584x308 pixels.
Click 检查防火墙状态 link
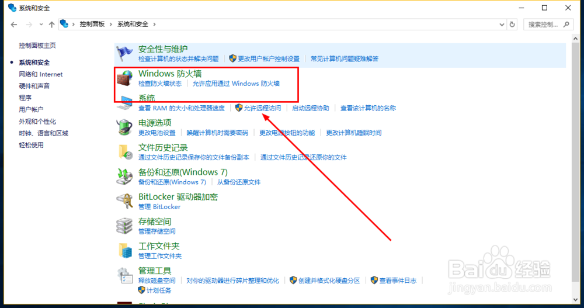point(160,84)
